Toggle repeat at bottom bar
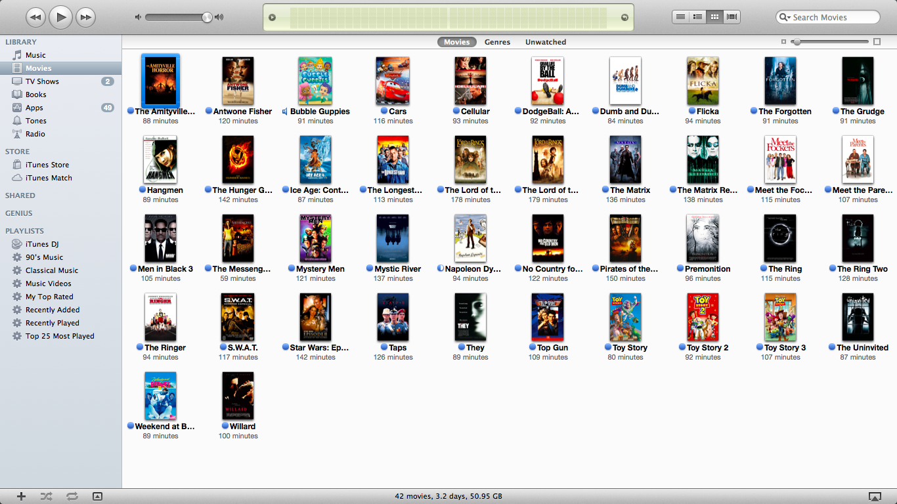The height and width of the screenshot is (504, 897). [x=72, y=496]
